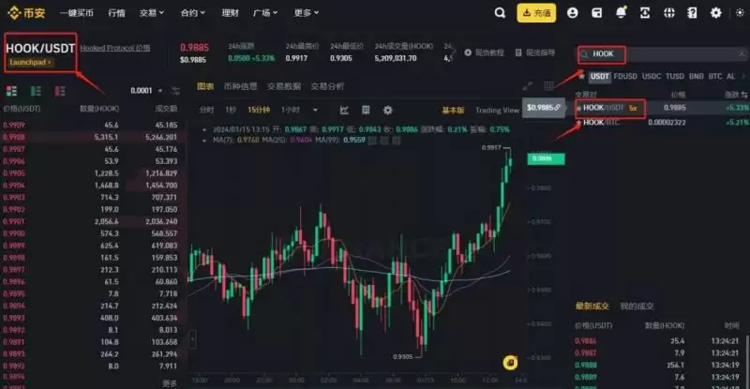This screenshot has width=750, height=389.
Task: Show buy orders only view
Action: [36, 91]
